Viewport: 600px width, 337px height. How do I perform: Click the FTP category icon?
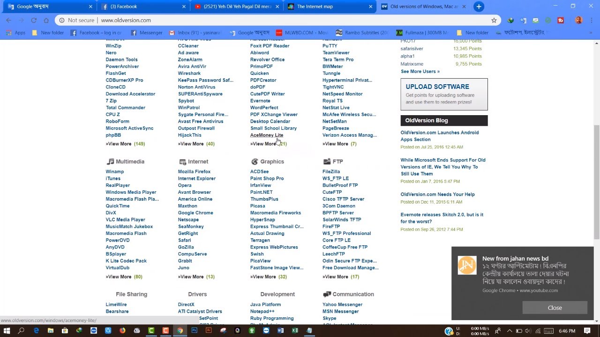coord(327,161)
